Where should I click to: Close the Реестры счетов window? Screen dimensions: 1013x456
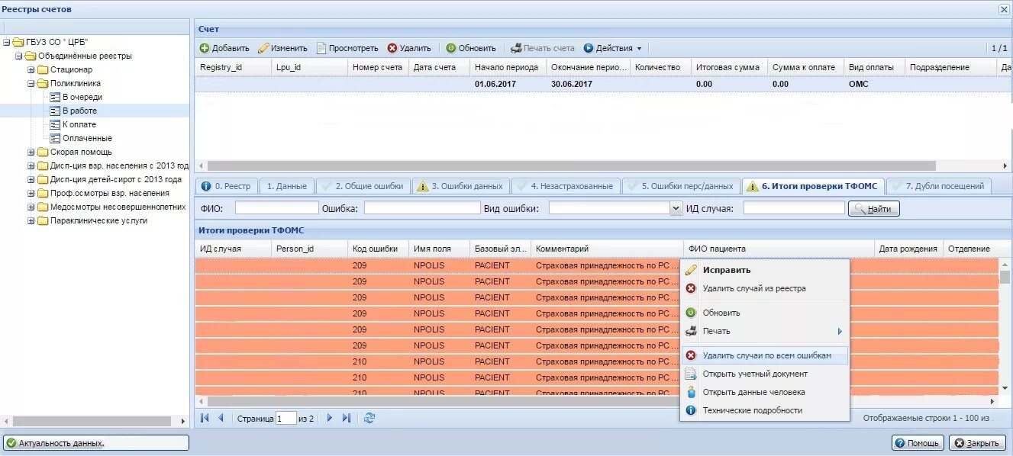[1004, 9]
